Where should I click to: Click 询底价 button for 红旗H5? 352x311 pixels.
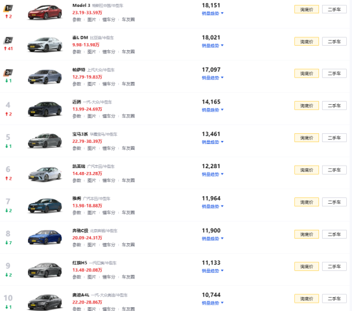[306, 267]
